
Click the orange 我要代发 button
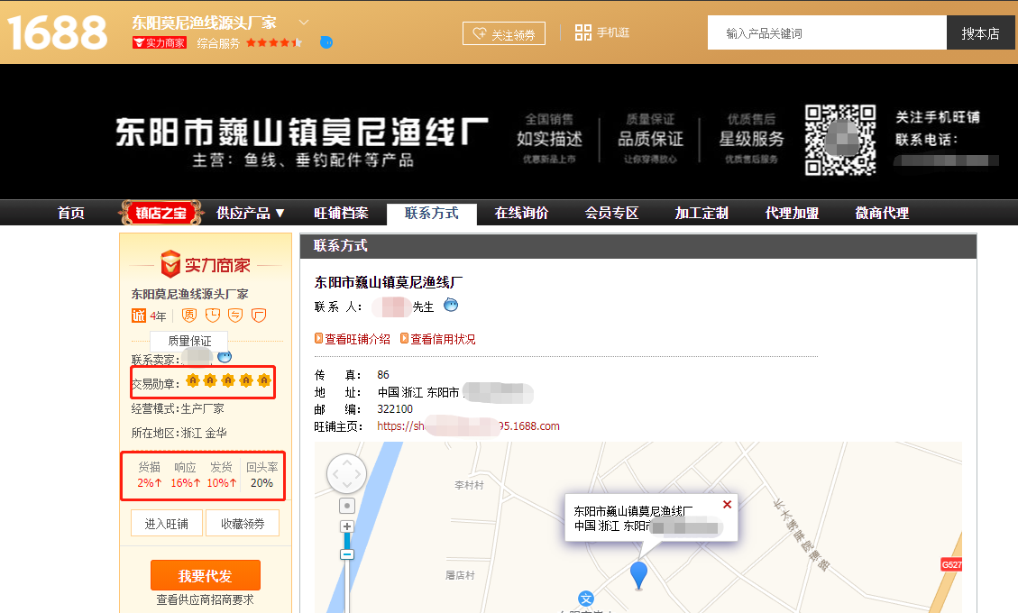click(206, 575)
